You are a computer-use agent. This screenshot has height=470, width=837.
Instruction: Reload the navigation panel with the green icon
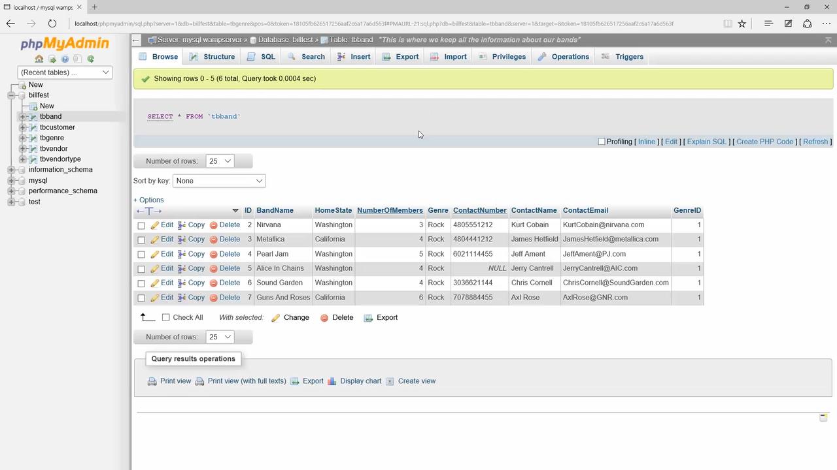[x=91, y=59]
